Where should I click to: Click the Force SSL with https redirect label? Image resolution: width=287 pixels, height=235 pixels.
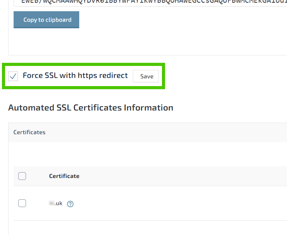75,76
